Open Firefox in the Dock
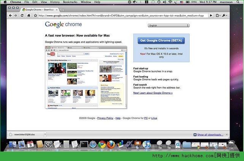244x161 pixels. pyautogui.click(x=111, y=145)
